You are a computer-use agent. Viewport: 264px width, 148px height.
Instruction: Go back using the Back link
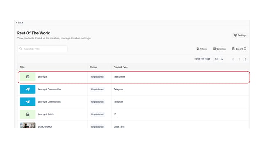pyautogui.click(x=20, y=22)
